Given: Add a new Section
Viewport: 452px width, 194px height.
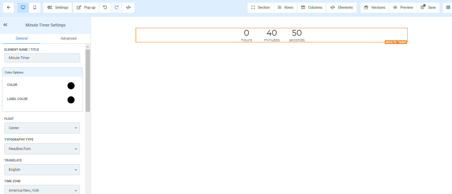Looking at the screenshot, I should point(261,7).
